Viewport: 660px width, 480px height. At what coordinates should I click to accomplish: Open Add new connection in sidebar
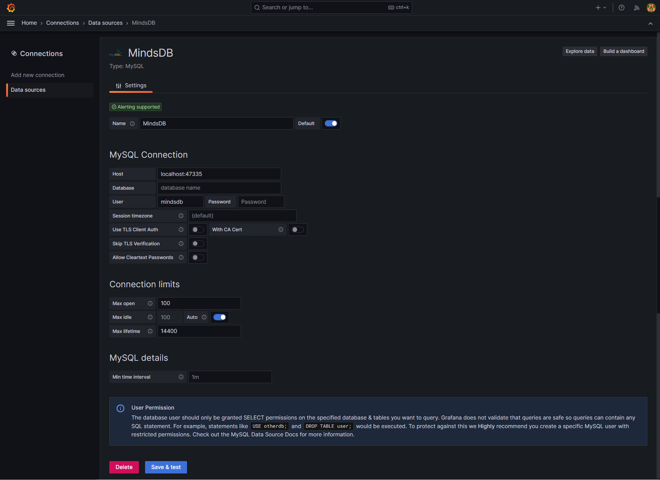tap(37, 75)
